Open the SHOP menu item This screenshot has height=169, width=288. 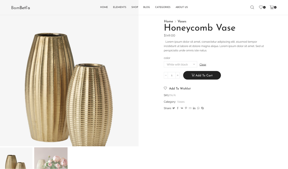135,7
